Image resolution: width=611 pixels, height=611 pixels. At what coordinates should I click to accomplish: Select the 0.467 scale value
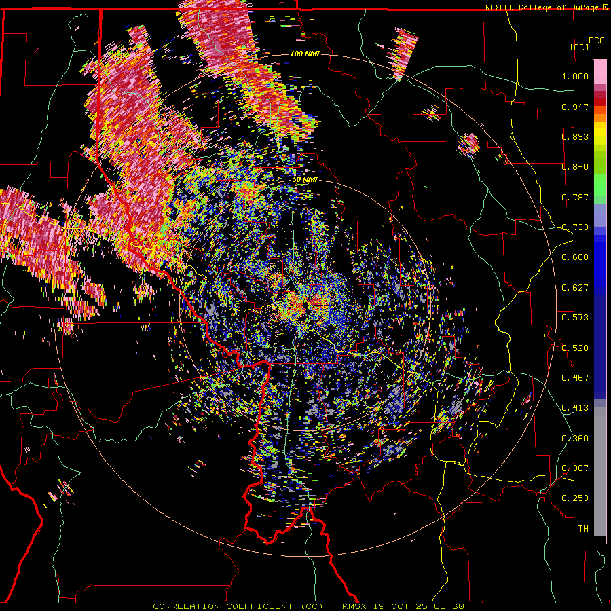pos(575,378)
